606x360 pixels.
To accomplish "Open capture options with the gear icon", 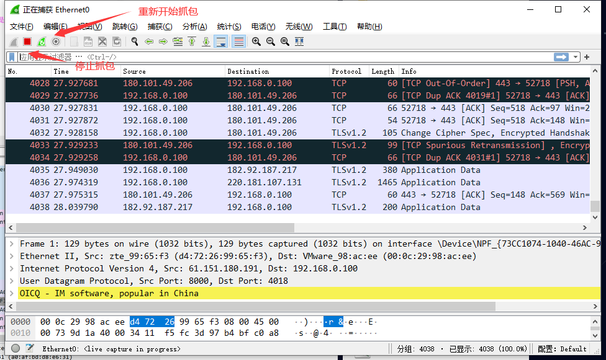I will point(56,42).
